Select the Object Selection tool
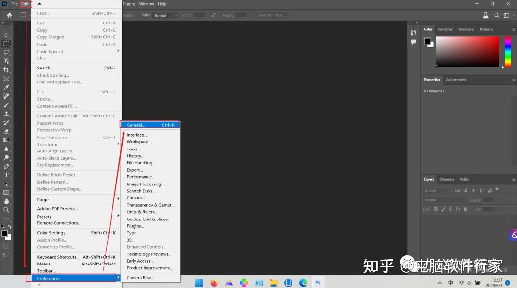This screenshot has width=517, height=288. point(6,61)
